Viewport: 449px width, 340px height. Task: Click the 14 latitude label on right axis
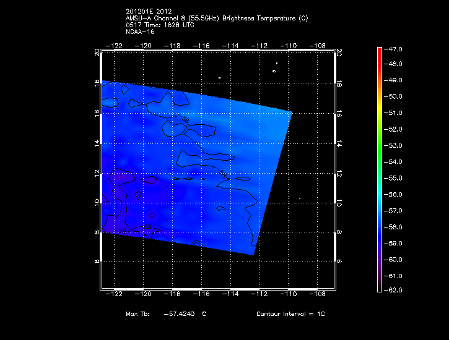(x=339, y=143)
